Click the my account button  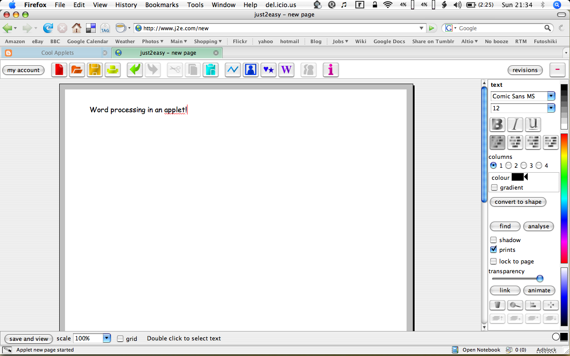coord(23,70)
